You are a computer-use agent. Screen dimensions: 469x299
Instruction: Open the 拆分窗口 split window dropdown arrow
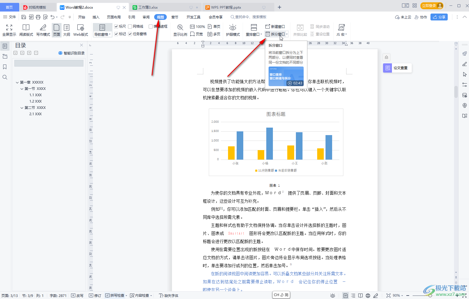tap(287, 34)
